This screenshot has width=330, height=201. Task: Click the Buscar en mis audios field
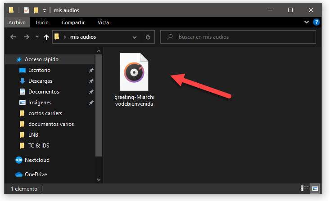[238, 37]
